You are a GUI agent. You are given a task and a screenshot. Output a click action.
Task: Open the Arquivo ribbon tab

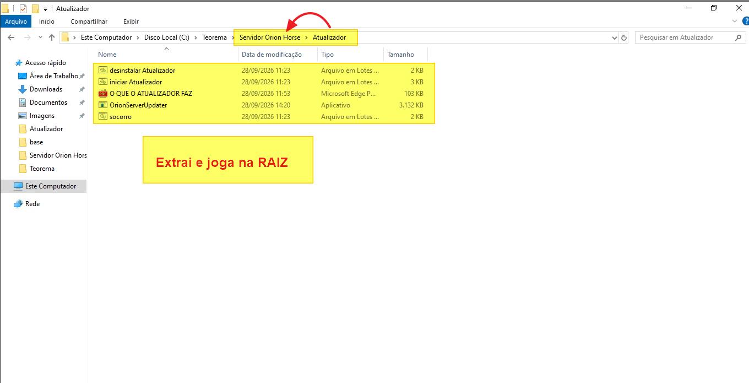[16, 21]
